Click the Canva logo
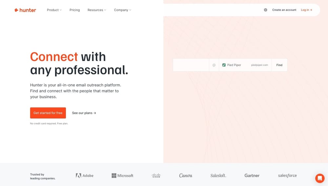Screen dimensions: 328x186 [x=186, y=176]
